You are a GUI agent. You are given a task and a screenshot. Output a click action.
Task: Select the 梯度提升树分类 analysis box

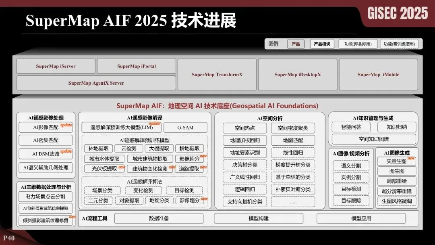click(293, 165)
